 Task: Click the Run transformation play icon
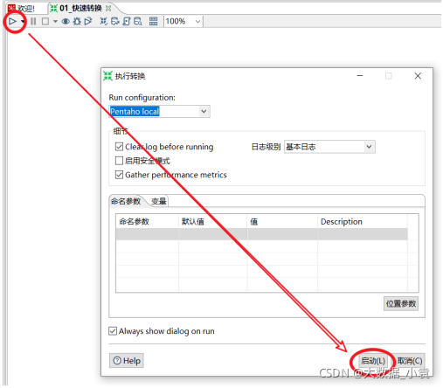(12, 21)
